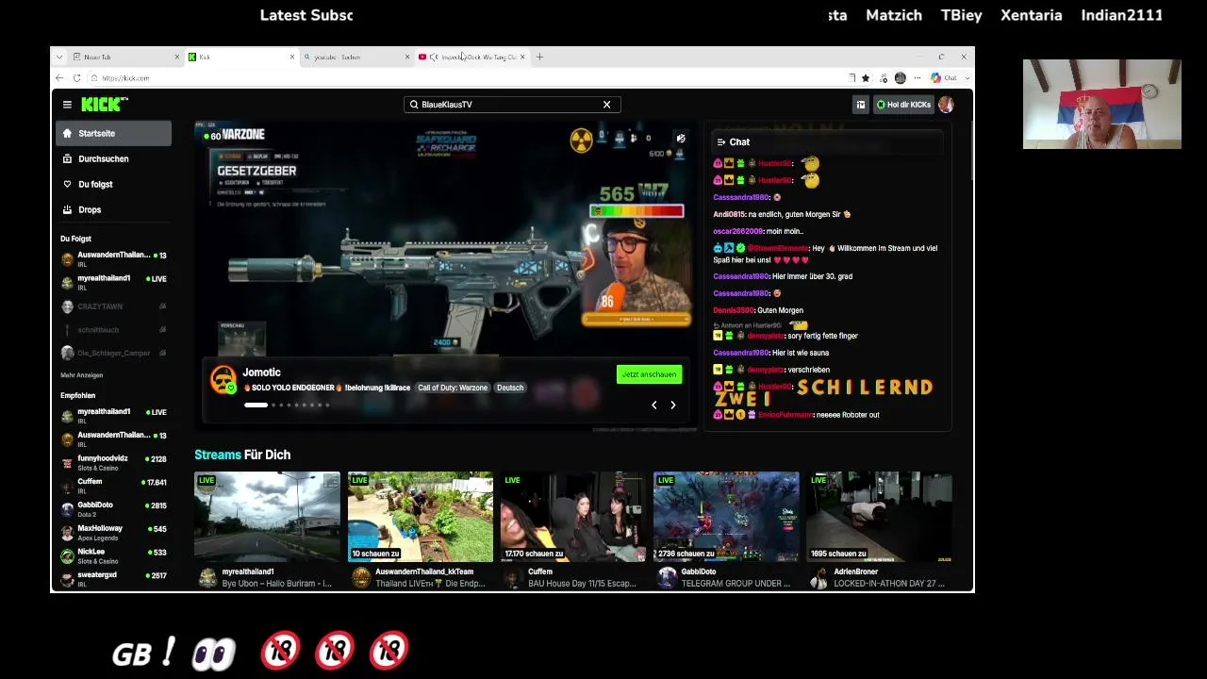Click chat username oscar2662009

(x=736, y=231)
